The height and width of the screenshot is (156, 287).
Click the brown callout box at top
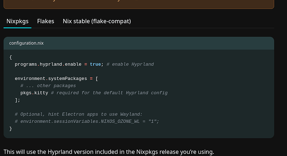(139, 4)
